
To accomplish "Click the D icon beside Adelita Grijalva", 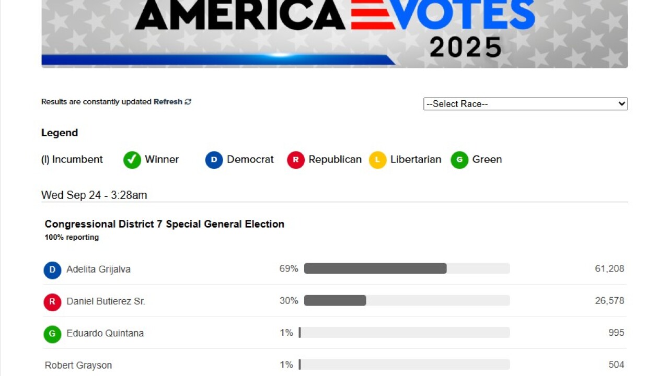I will [52, 270].
